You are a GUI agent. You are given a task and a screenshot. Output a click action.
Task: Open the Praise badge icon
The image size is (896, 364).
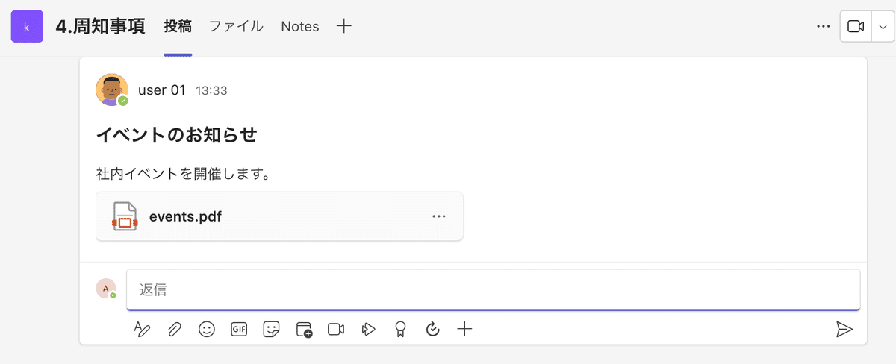[400, 329]
